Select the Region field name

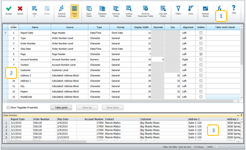tap(24, 91)
